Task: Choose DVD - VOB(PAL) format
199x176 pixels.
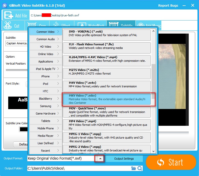Action: pyautogui.click(x=107, y=35)
